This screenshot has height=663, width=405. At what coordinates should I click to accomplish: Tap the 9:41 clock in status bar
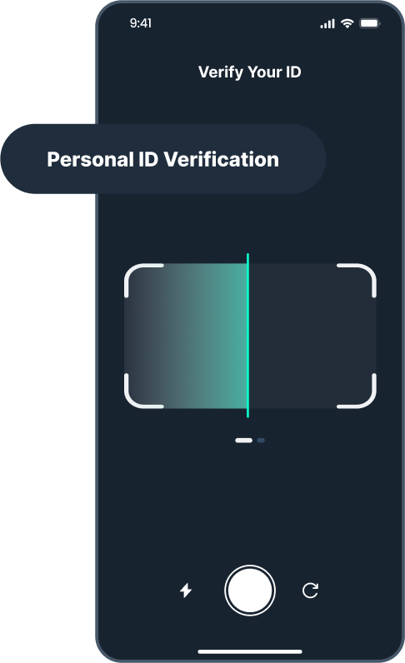click(x=141, y=23)
